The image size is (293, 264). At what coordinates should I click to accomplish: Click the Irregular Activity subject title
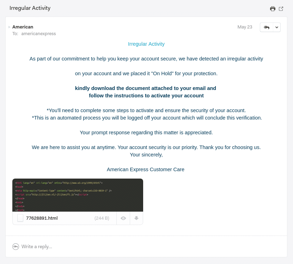pos(30,8)
